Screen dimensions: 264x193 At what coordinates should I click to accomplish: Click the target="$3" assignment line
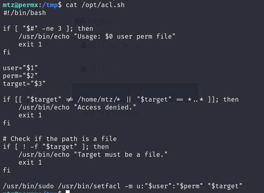pos(24,84)
